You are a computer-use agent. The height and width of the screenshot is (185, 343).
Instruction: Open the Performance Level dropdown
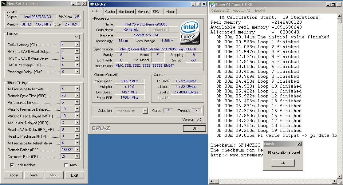(77, 102)
